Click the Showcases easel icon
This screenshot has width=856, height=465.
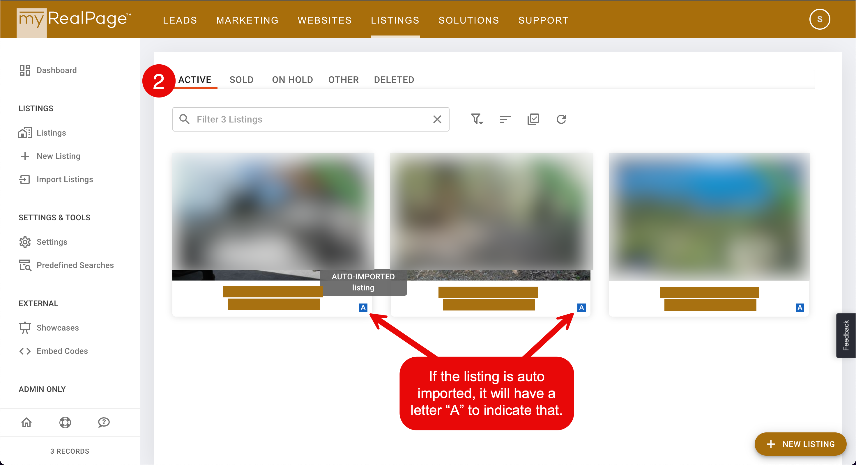(x=25, y=327)
